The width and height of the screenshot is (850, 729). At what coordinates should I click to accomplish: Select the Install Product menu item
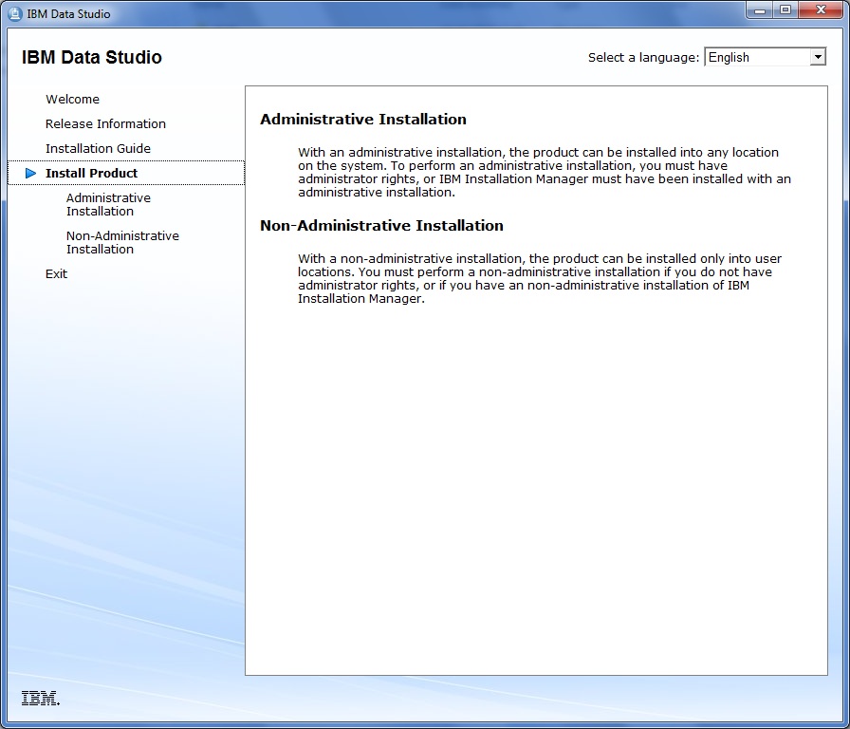click(126, 173)
